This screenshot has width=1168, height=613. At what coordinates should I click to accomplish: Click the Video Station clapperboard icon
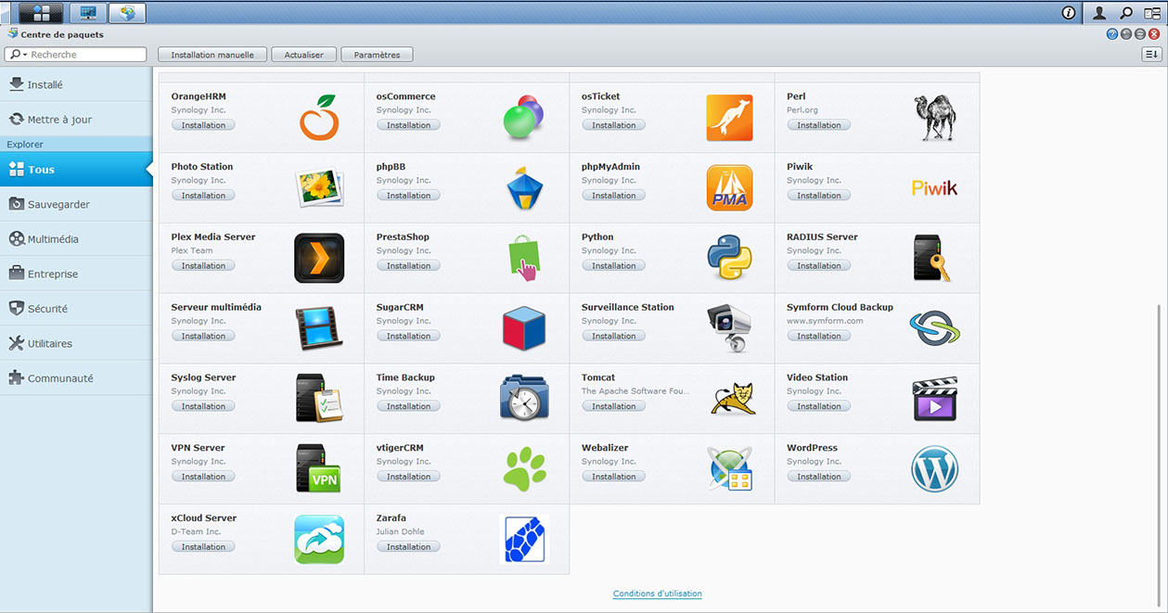click(934, 399)
